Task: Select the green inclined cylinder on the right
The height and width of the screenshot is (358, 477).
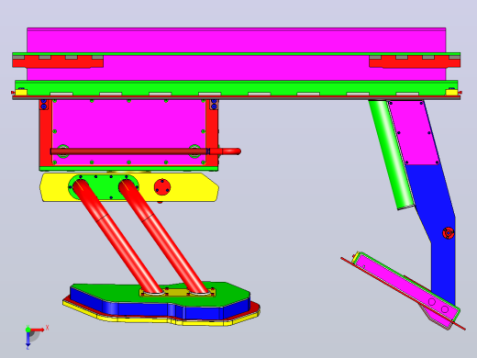Action: (x=392, y=154)
